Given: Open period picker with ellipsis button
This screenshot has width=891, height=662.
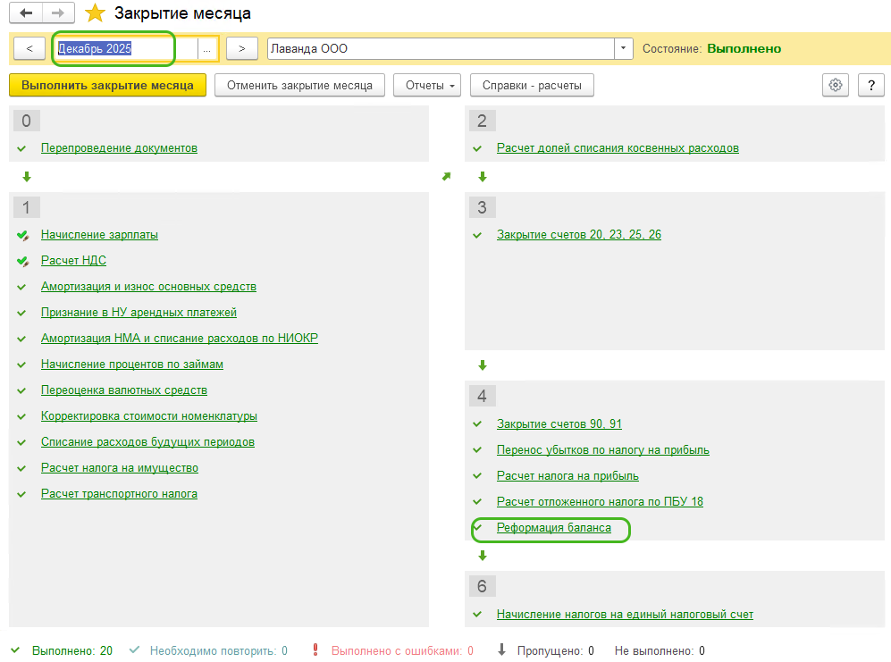Looking at the screenshot, I should [207, 49].
